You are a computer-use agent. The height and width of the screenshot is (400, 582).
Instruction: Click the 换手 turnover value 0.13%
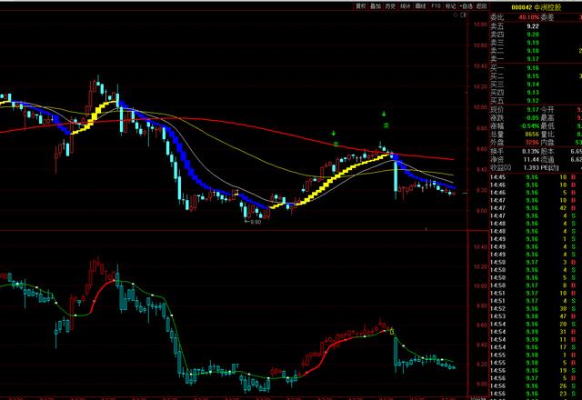click(530, 152)
